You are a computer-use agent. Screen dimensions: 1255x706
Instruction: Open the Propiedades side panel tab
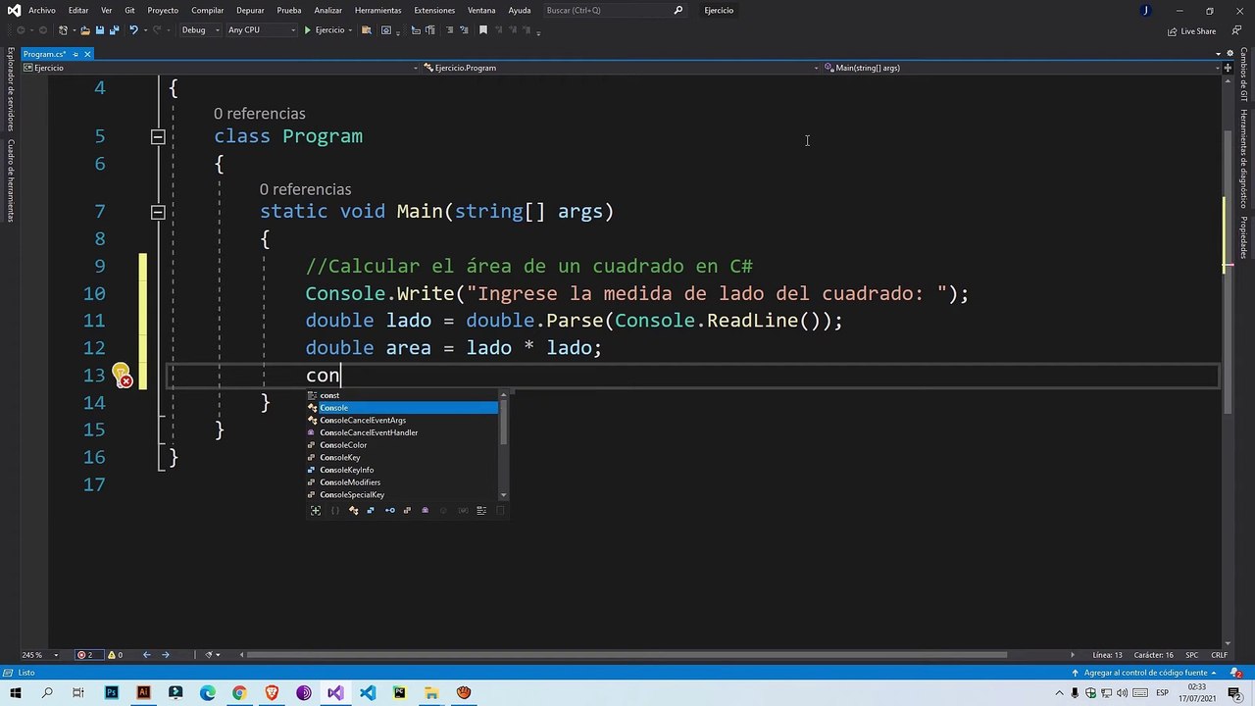[x=1243, y=237]
